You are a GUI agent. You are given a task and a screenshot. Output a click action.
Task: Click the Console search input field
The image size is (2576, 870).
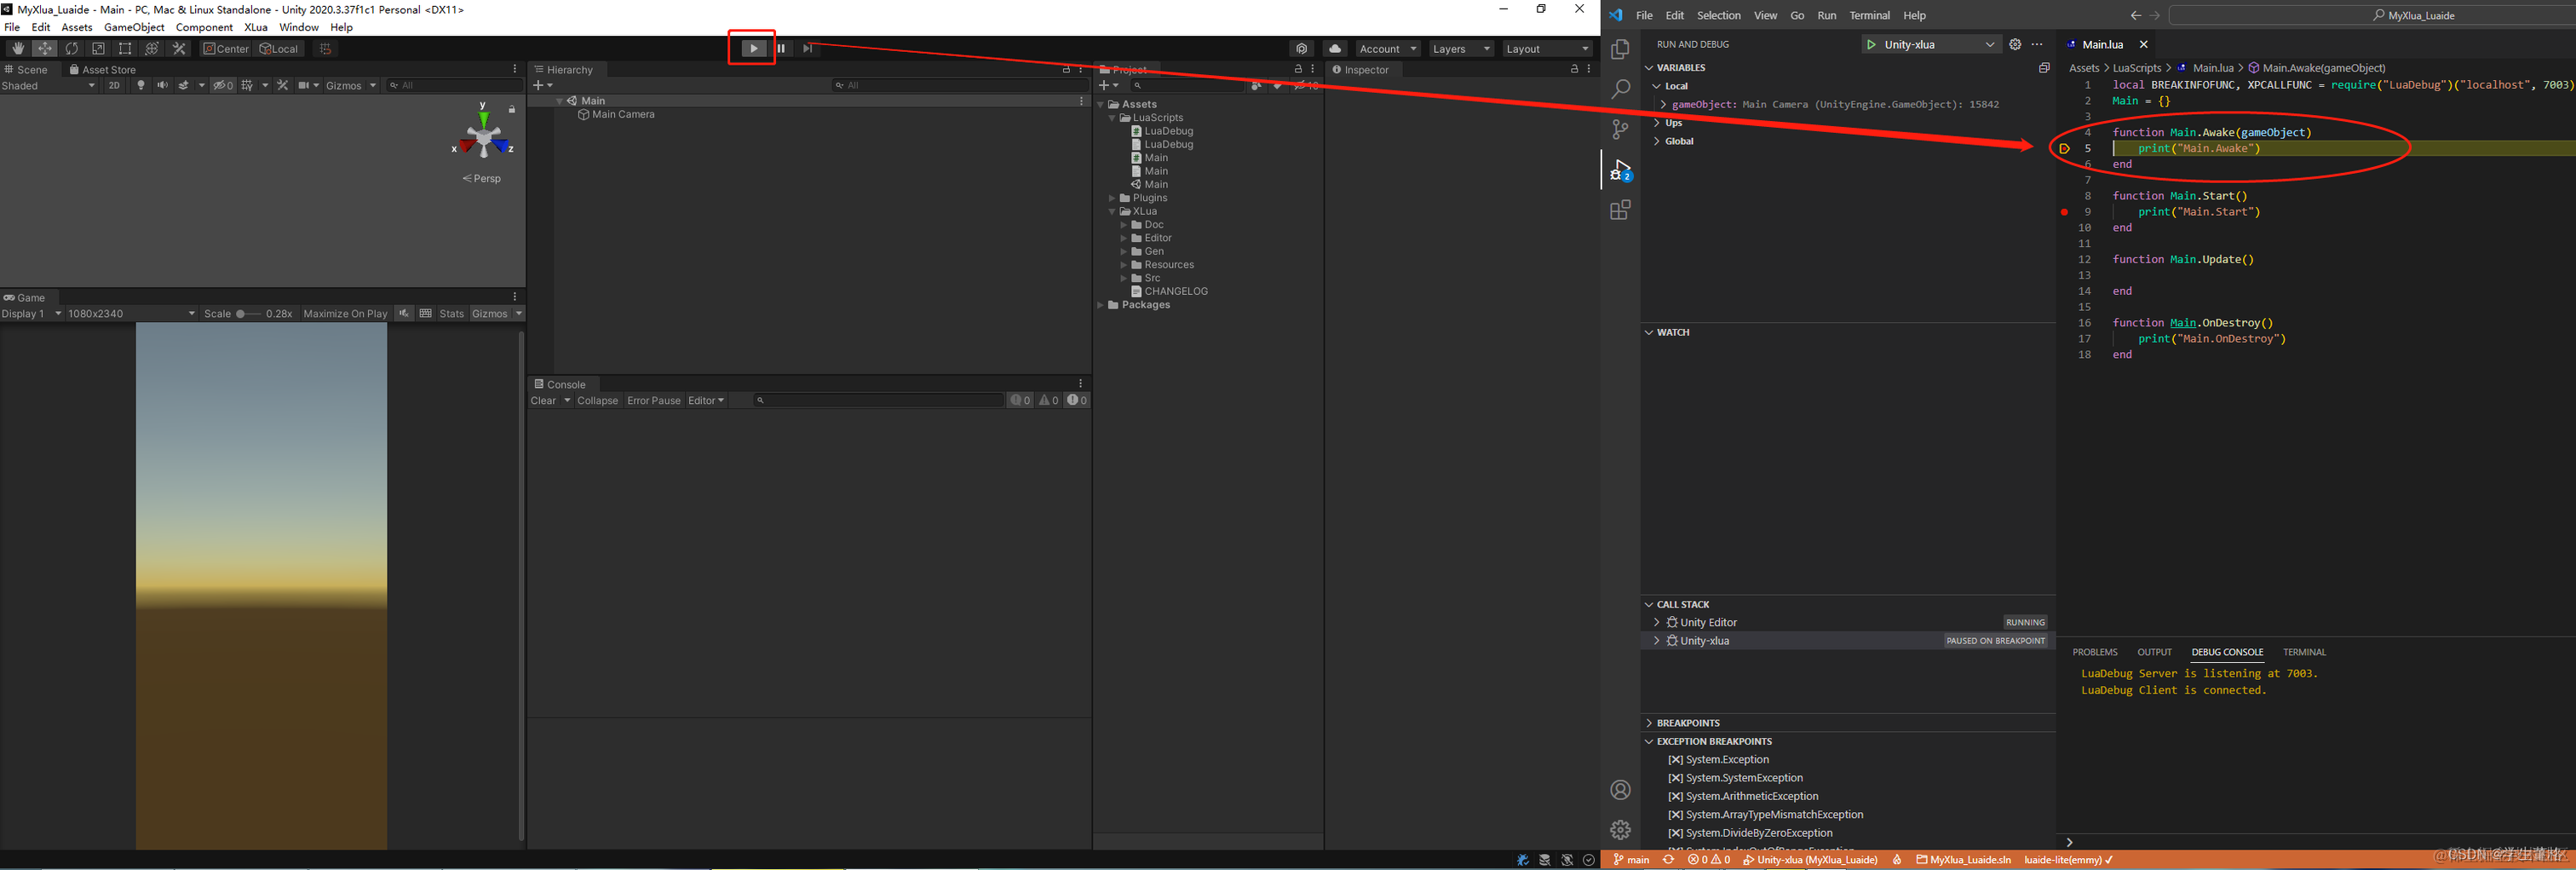click(880, 400)
